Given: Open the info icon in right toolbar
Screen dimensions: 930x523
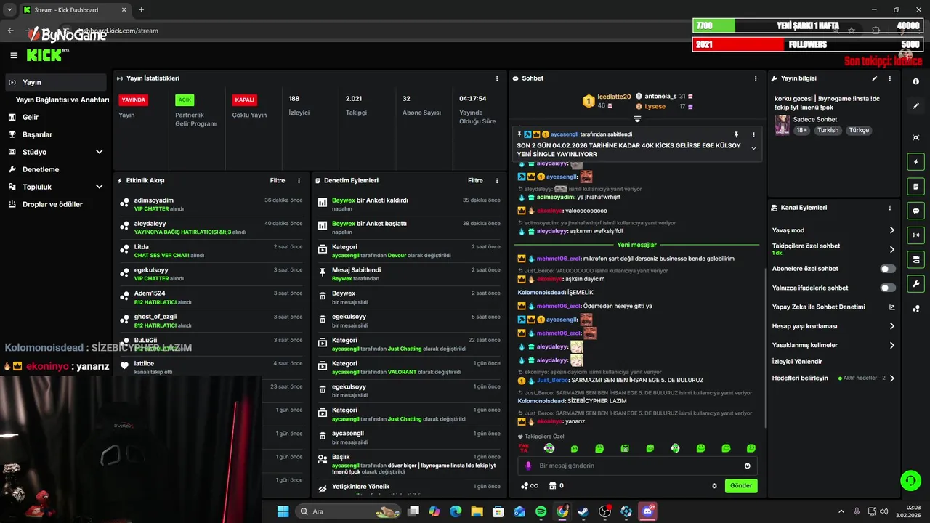Looking at the screenshot, I should pyautogui.click(x=915, y=82).
